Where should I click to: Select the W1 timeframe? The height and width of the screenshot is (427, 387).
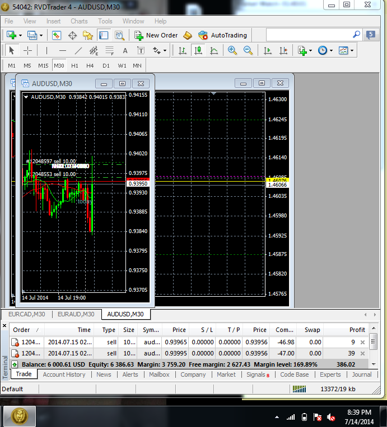click(x=122, y=65)
